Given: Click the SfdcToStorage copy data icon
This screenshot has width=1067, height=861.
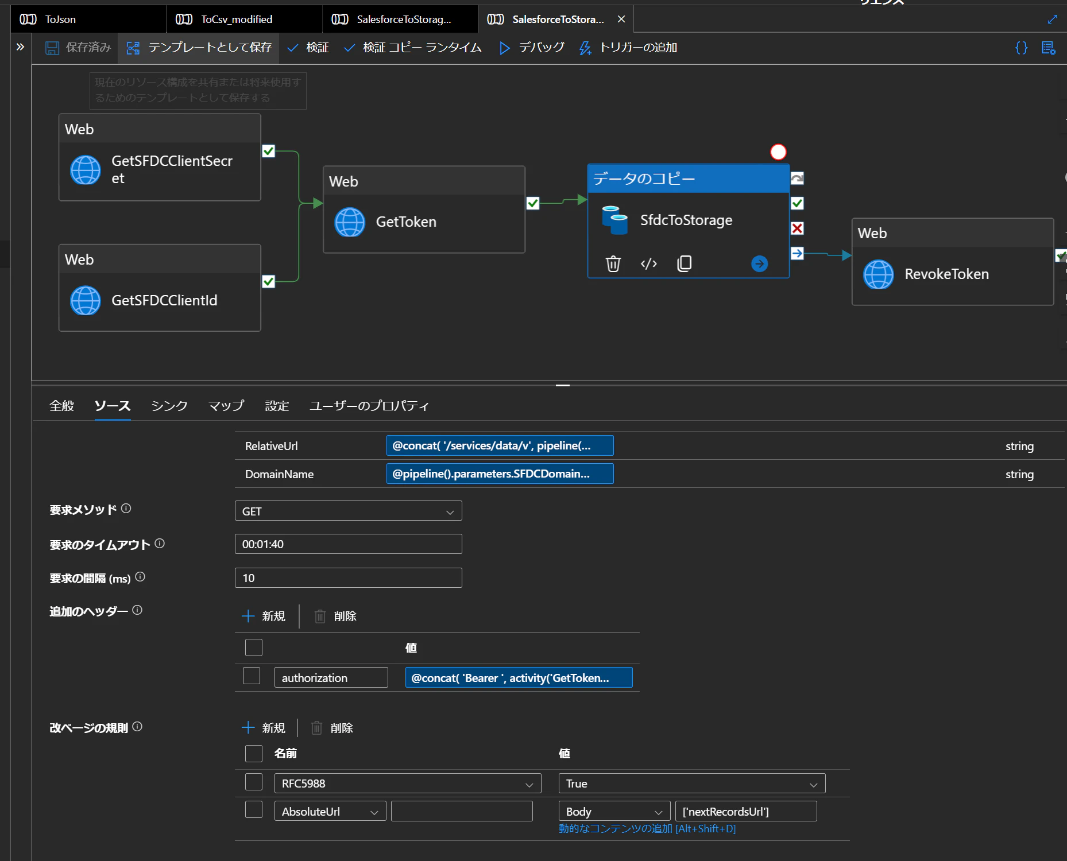Looking at the screenshot, I should click(614, 220).
